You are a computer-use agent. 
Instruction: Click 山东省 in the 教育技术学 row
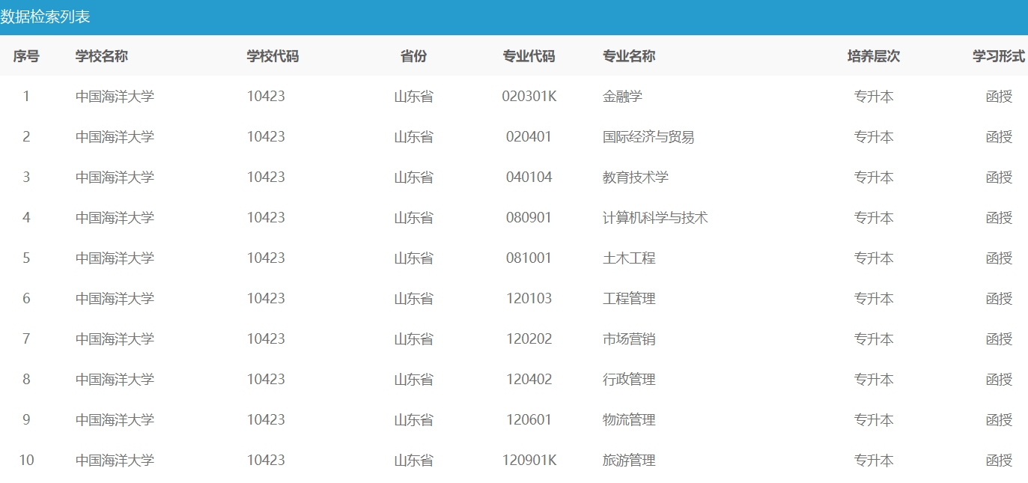pos(414,177)
